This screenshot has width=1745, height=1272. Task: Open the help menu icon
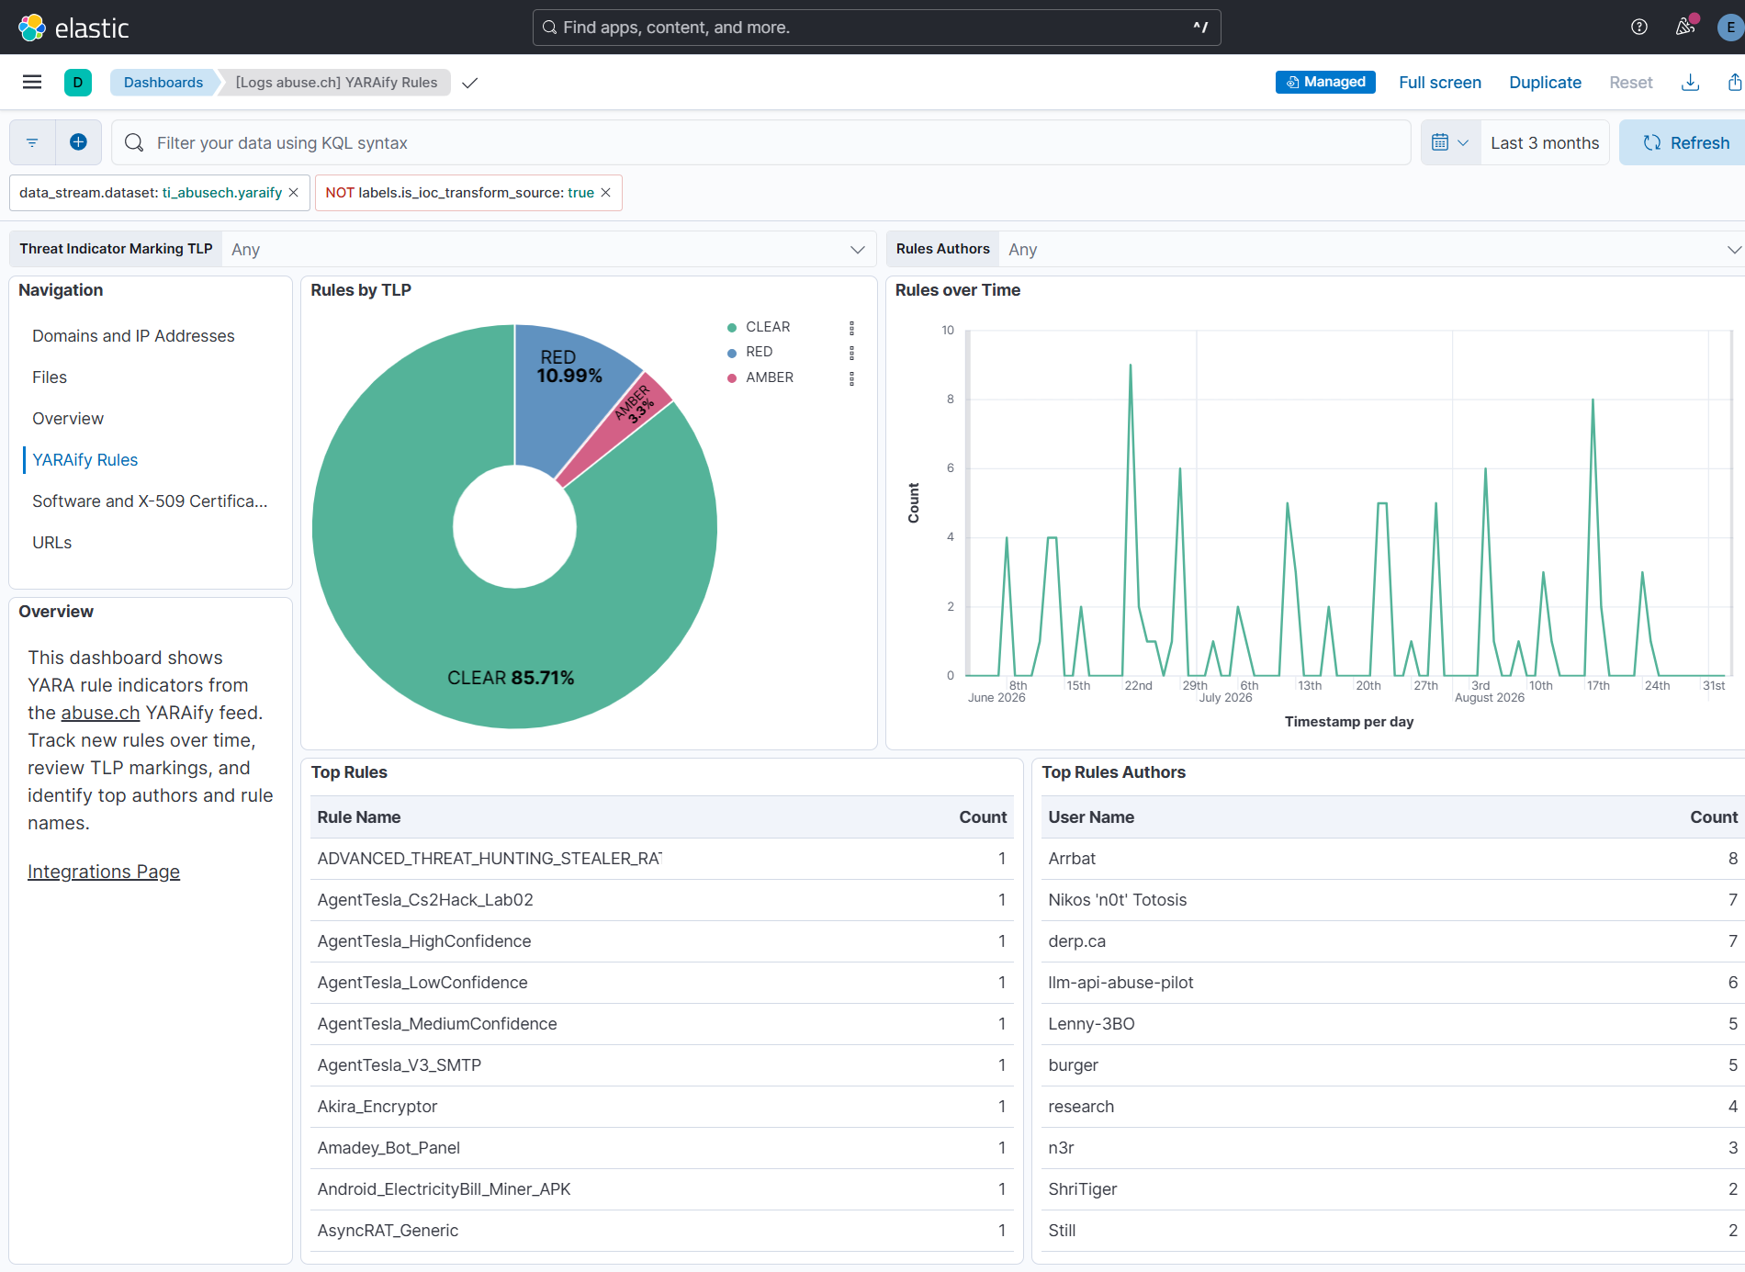[1638, 28]
